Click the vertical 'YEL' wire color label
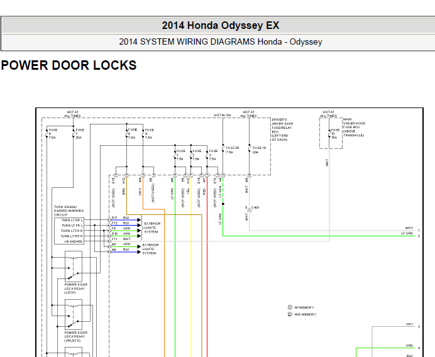 pos(188,191)
